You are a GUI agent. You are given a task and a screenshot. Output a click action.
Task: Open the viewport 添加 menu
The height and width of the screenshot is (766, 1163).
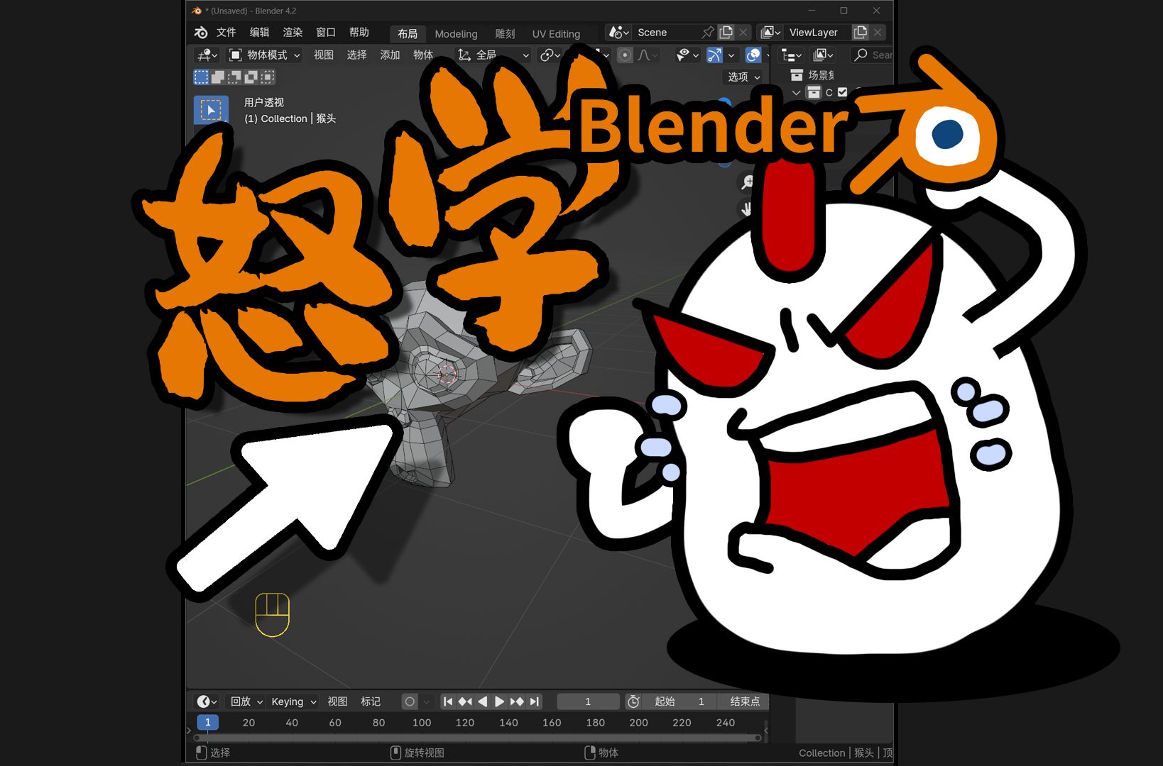[x=390, y=55]
